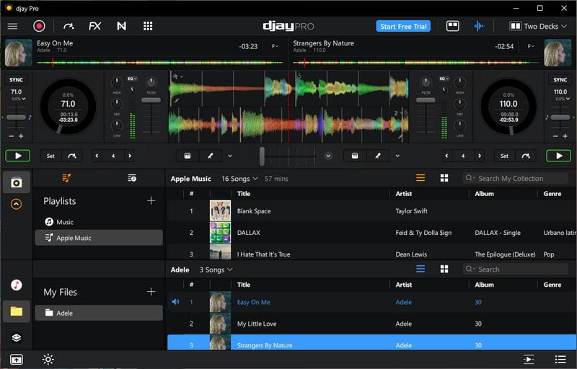The height and width of the screenshot is (369, 577).
Task: Open the music library source icon
Action: click(16, 182)
